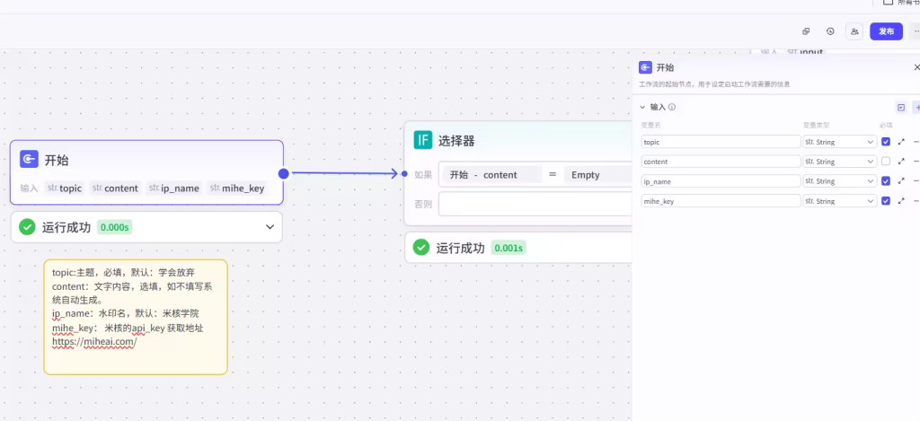Open the collaborators people icon
The height and width of the screenshot is (421, 920).
pyautogui.click(x=854, y=31)
